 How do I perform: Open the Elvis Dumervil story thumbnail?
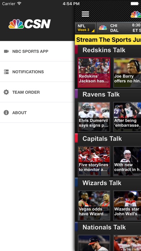click(94, 117)
